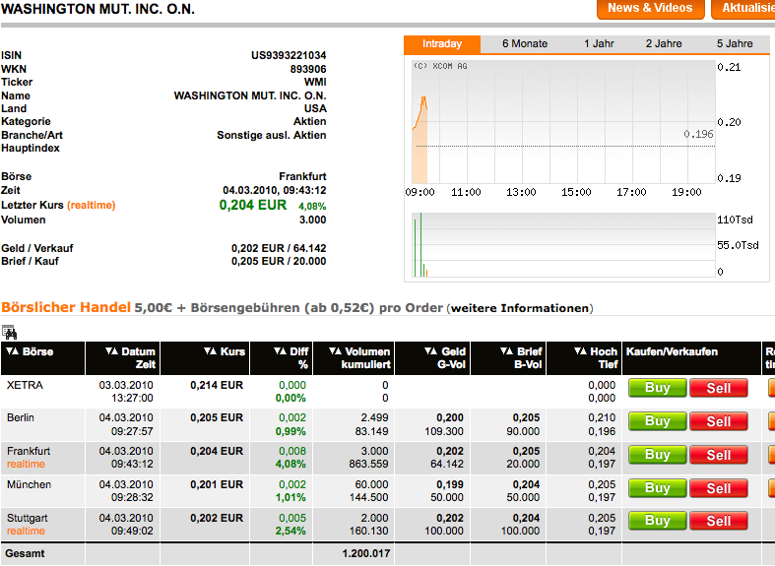
Task: Open News & Videos button
Action: tap(651, 9)
